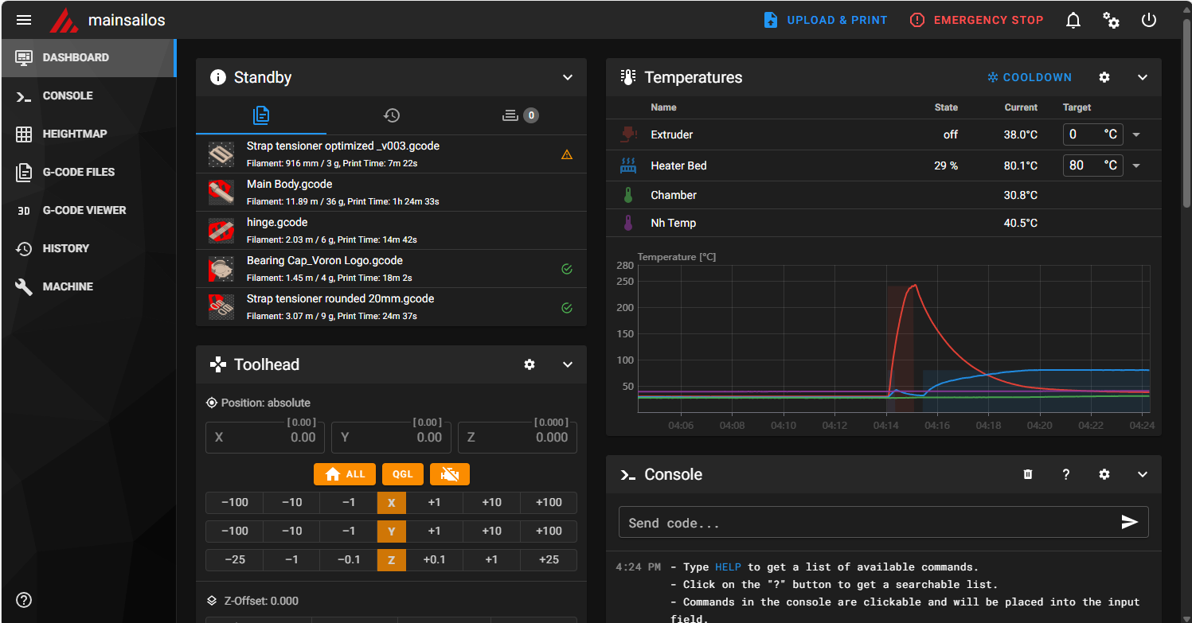Clear the console with trash icon

coord(1027,474)
